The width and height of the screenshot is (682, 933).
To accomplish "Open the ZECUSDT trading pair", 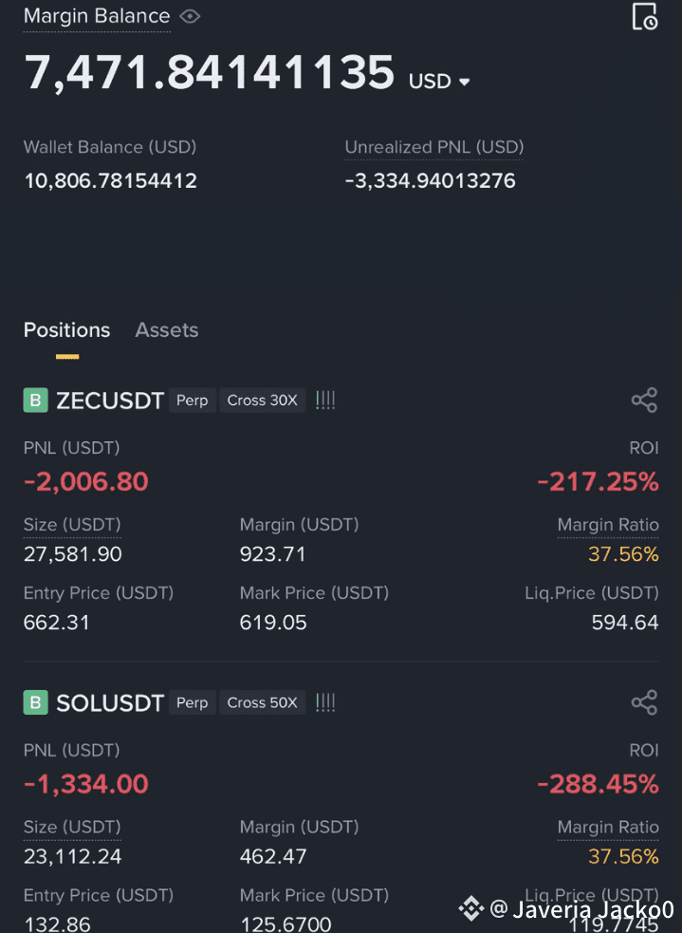I will [110, 401].
